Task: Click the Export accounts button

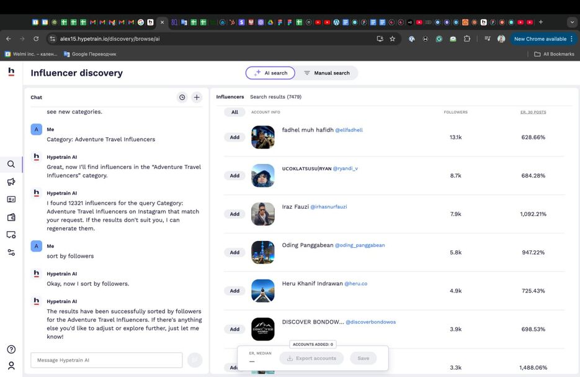Action: [311, 358]
